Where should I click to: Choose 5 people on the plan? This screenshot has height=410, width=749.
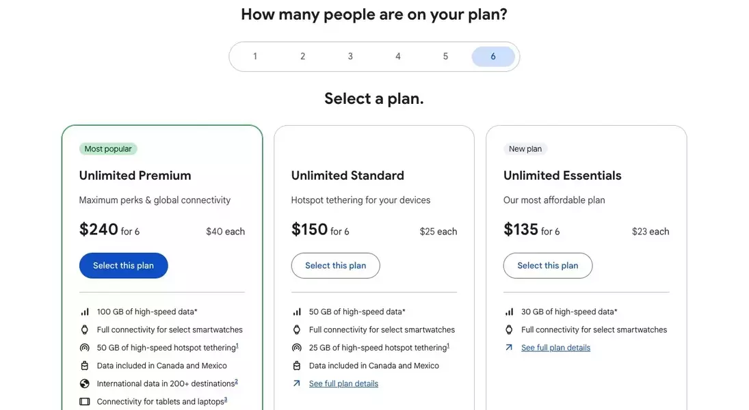[445, 56]
